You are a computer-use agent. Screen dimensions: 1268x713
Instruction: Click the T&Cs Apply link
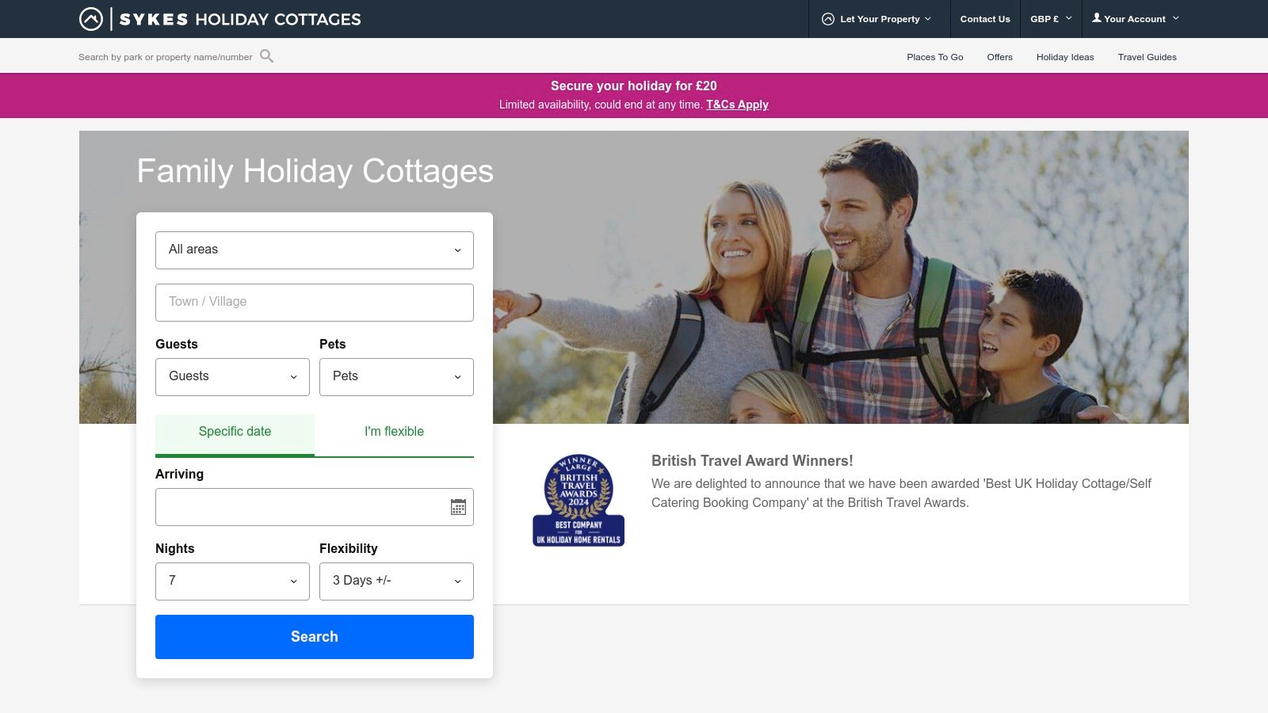click(x=738, y=105)
